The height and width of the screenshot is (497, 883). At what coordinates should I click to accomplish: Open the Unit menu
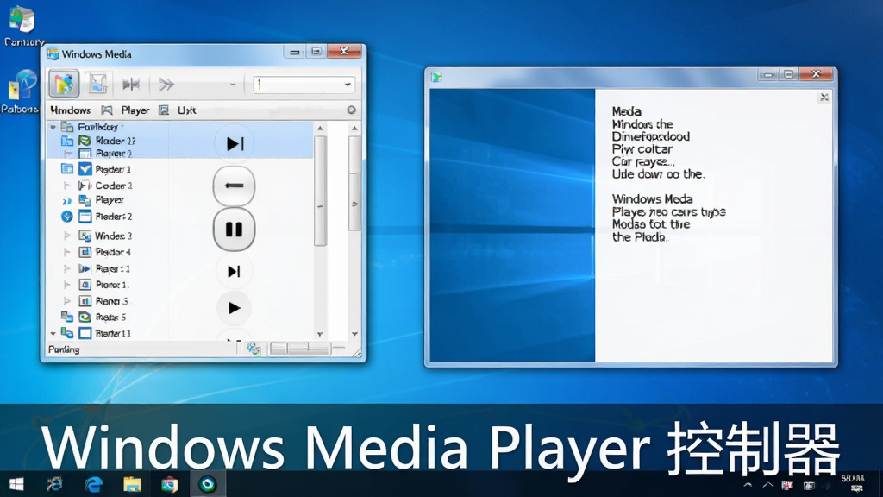pyautogui.click(x=186, y=110)
